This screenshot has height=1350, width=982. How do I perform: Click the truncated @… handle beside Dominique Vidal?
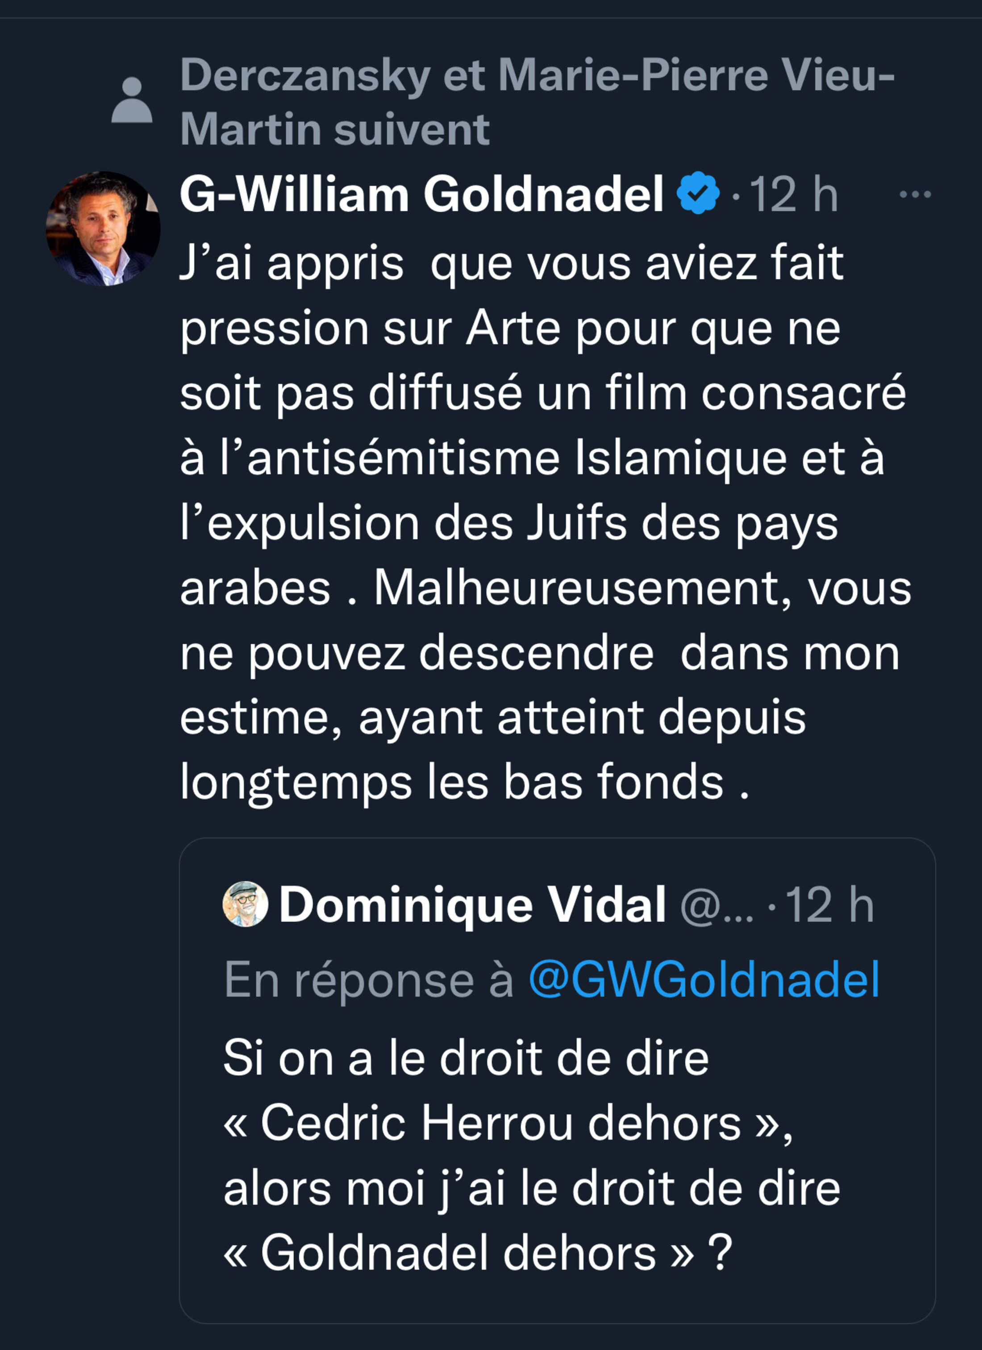716,906
